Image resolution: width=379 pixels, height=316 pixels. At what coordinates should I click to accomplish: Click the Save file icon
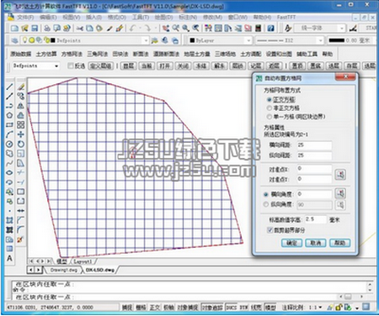(35, 28)
